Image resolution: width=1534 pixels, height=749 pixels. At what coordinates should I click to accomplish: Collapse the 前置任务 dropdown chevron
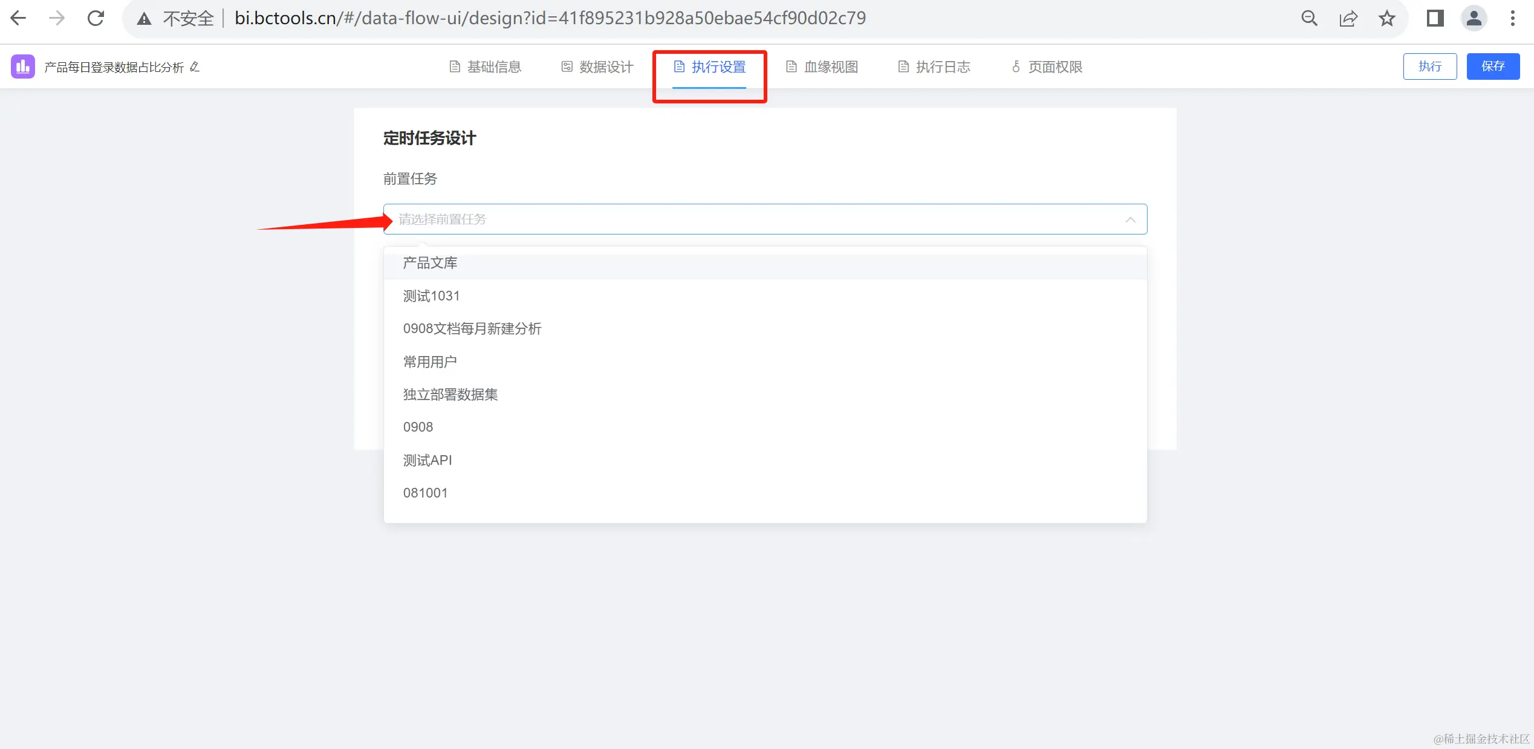pos(1130,219)
